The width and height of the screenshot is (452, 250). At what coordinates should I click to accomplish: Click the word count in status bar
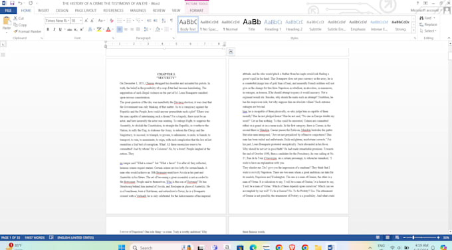(35, 237)
